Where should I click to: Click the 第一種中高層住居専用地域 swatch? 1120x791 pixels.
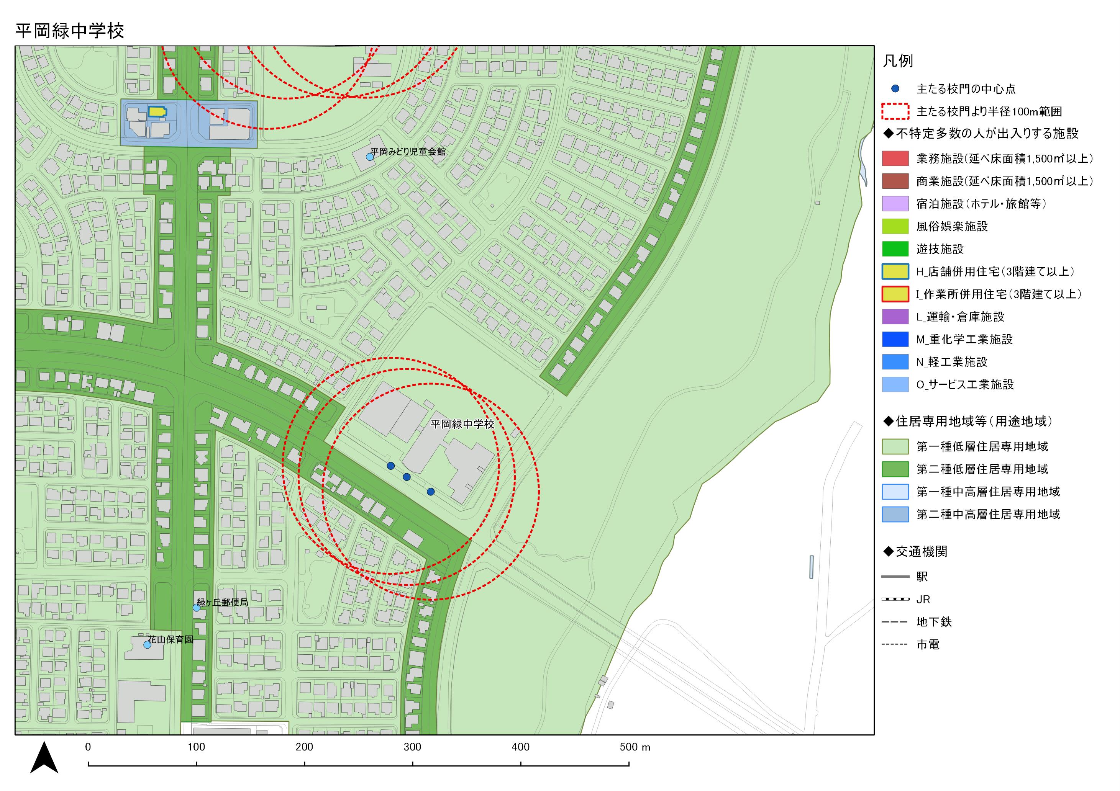coord(895,492)
